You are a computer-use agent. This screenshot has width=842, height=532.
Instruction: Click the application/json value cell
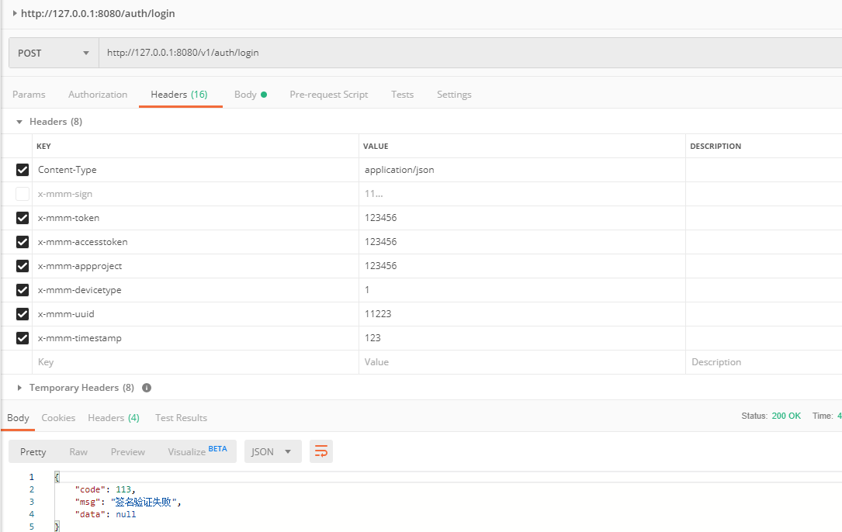coord(522,170)
